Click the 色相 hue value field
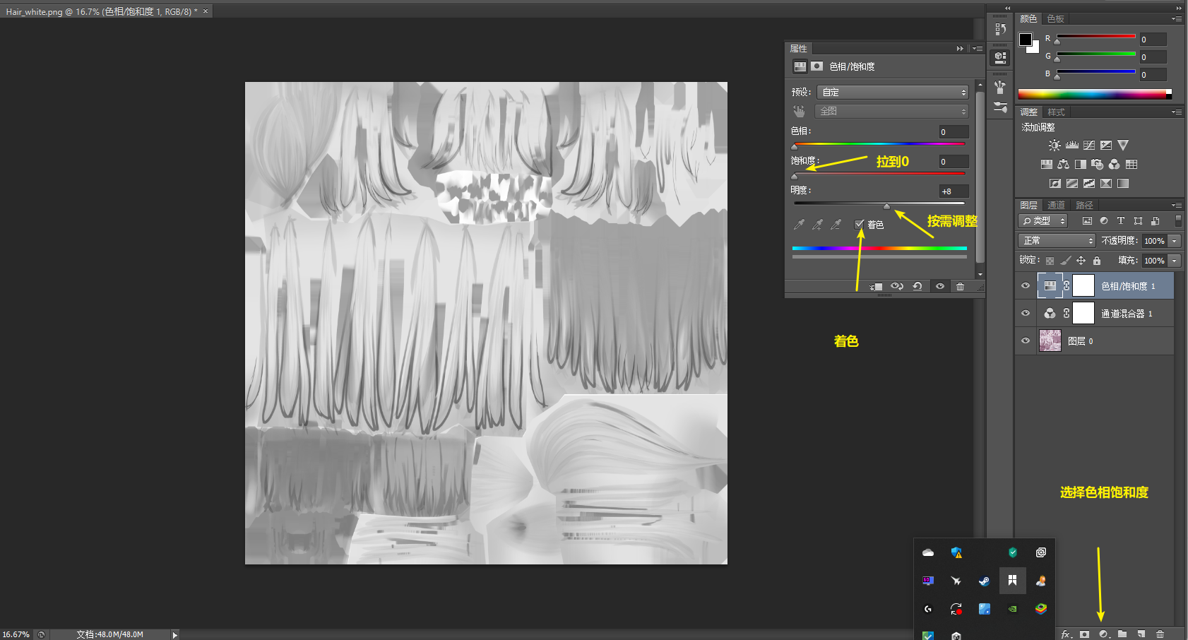This screenshot has height=640, width=1188. (x=953, y=132)
